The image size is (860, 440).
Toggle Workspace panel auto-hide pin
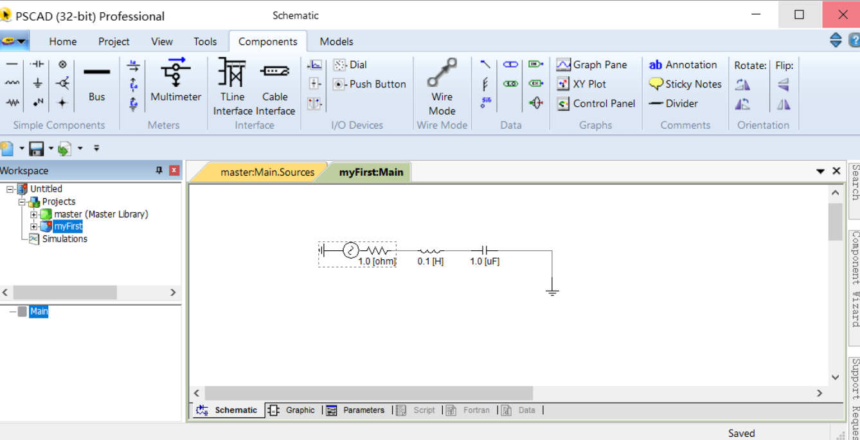point(159,170)
